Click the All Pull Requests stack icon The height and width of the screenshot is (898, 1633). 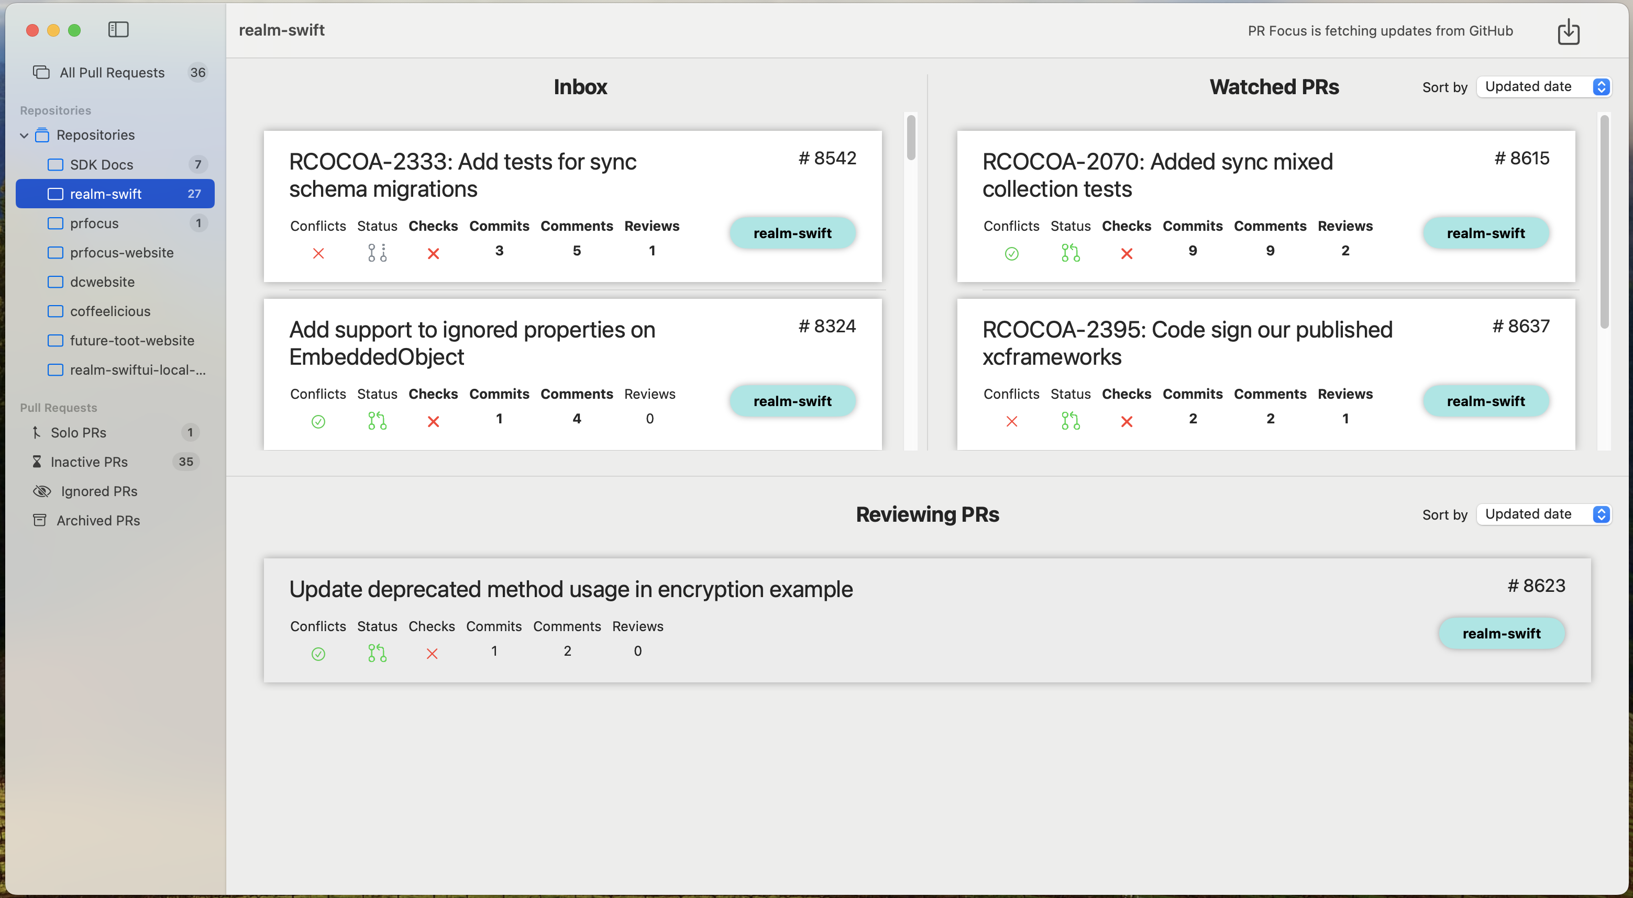pyautogui.click(x=41, y=72)
